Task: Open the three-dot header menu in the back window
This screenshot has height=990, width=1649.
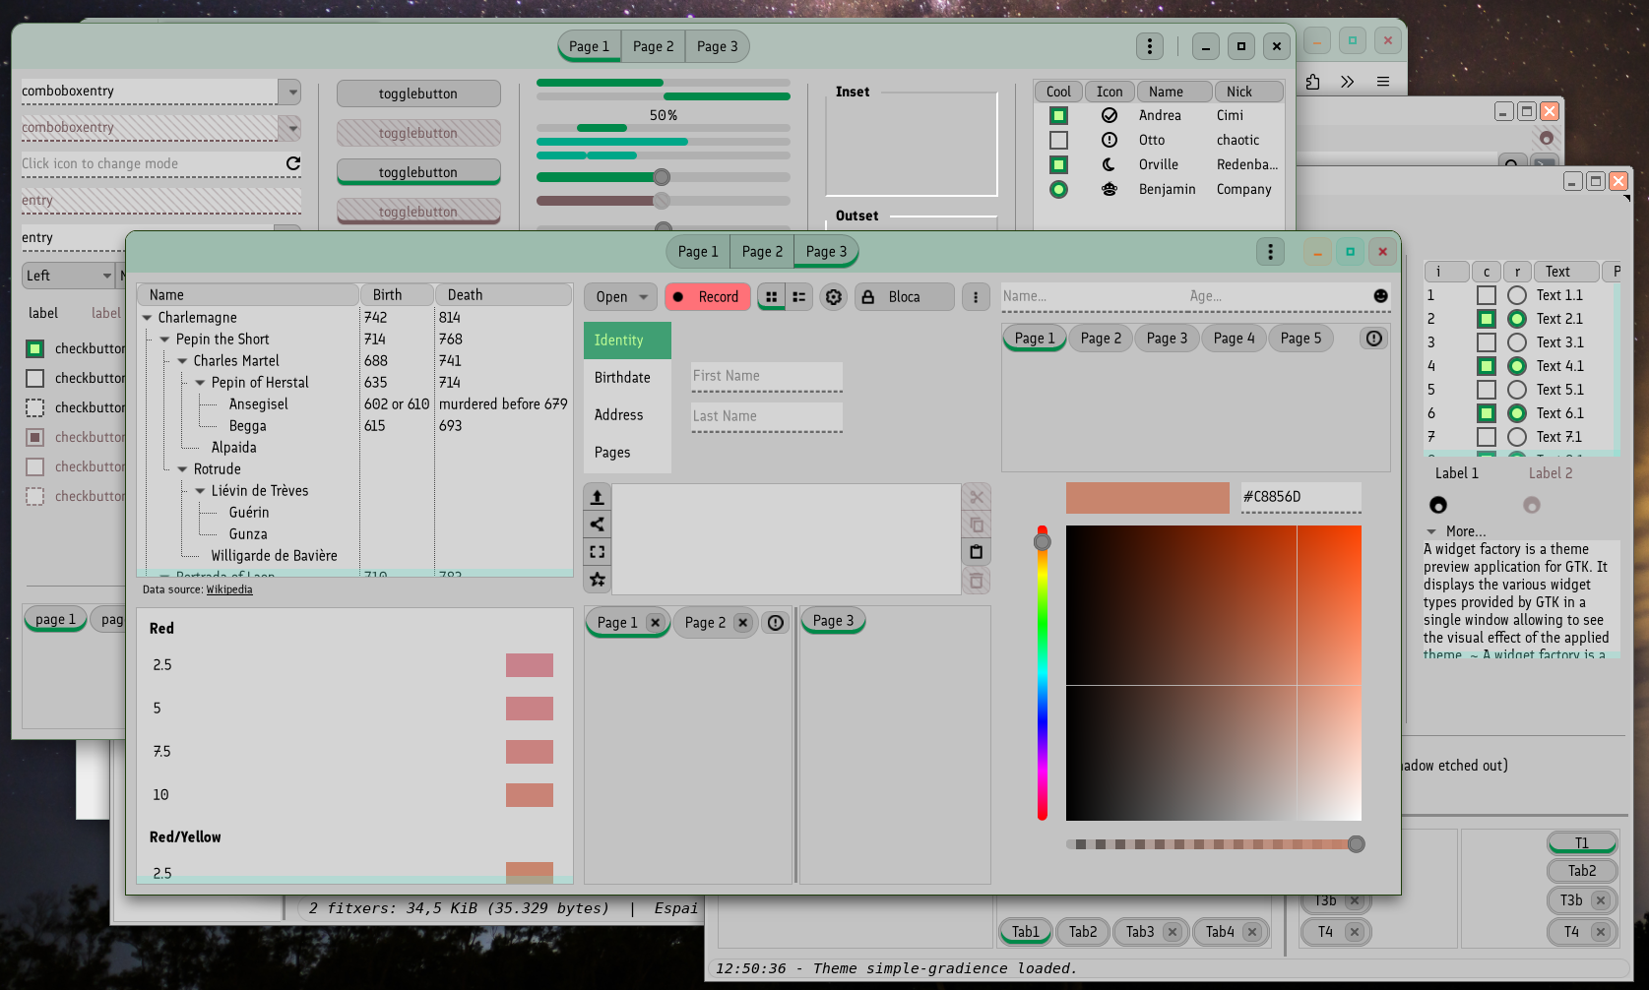Action: pos(1149,46)
